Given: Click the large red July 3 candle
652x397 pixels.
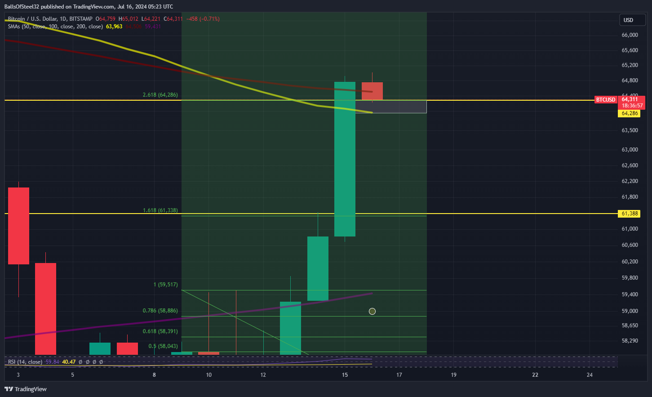Looking at the screenshot, I should pos(18,226).
